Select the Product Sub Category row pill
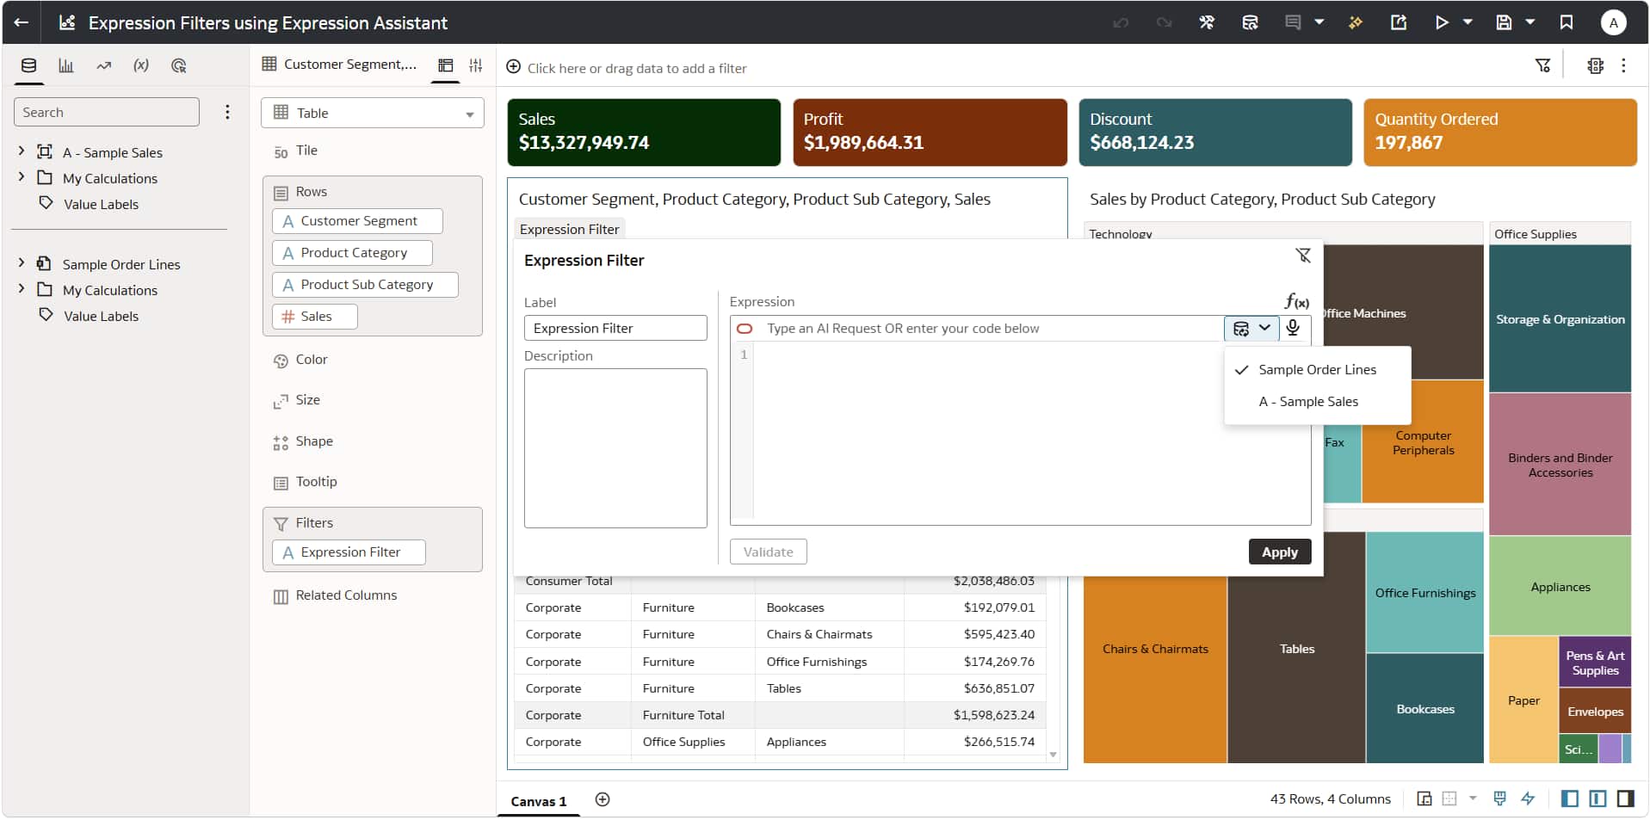This screenshot has height=820, width=1650. [366, 285]
